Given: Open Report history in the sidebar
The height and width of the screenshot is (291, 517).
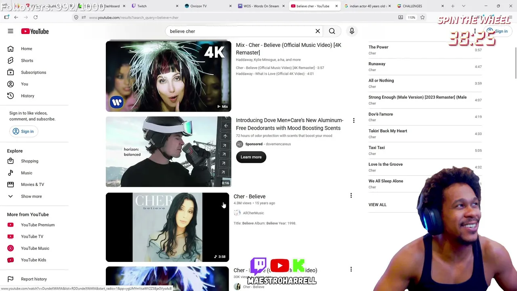Looking at the screenshot, I should click(34, 279).
